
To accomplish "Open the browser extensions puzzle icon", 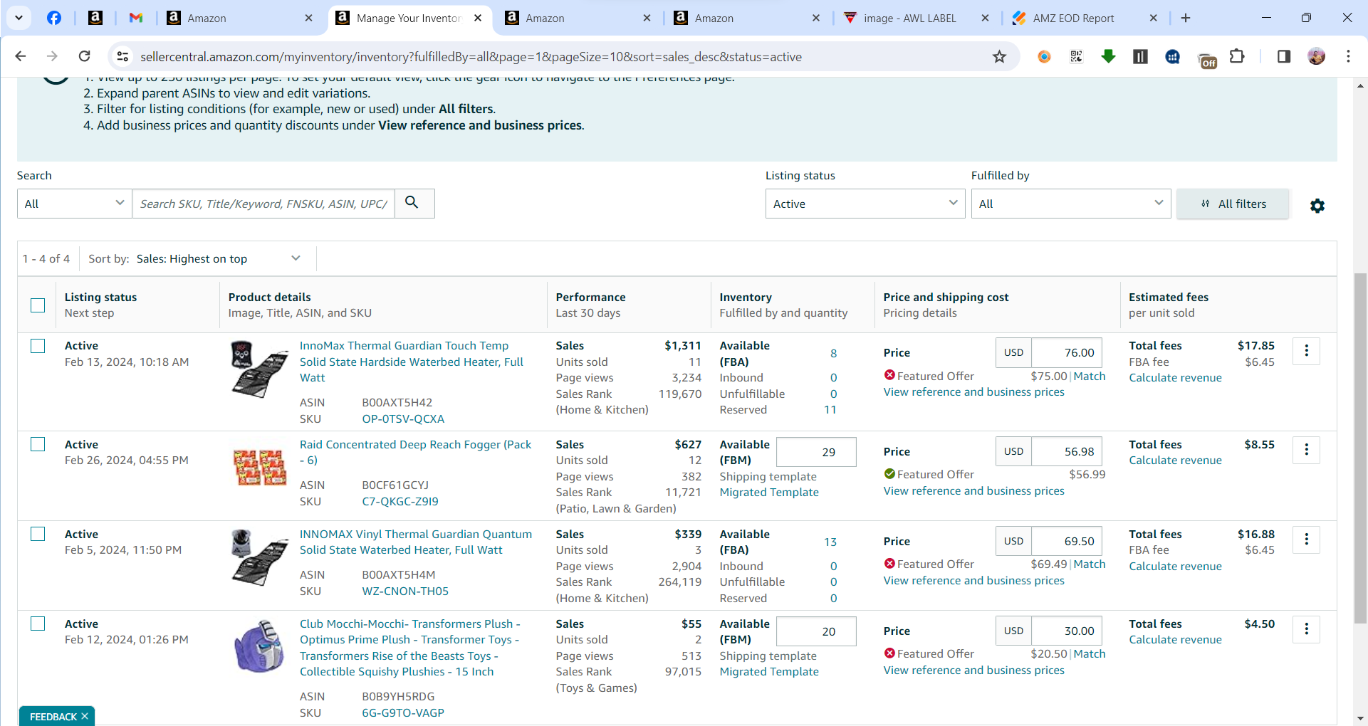I will 1238,56.
